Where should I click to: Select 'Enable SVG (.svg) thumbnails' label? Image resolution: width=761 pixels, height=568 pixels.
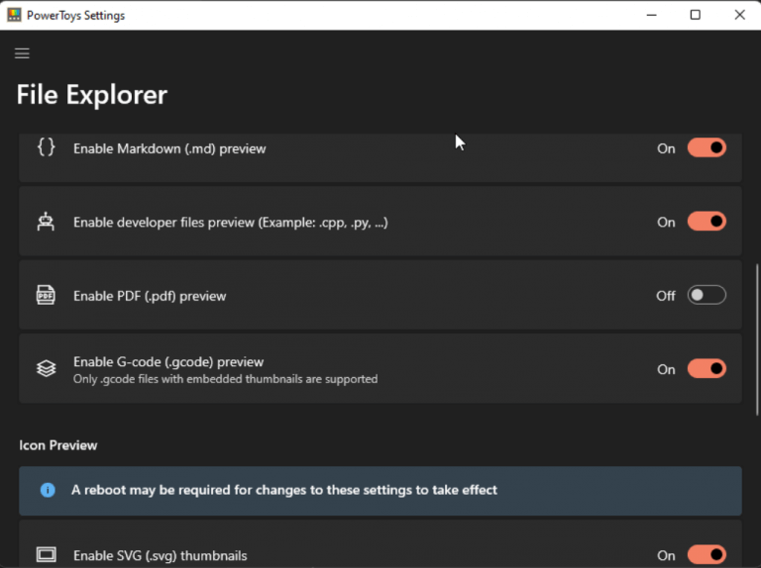point(161,556)
